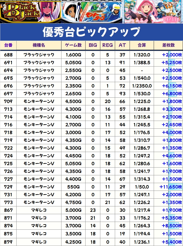This screenshot has width=183, height=246.
Task: Click machine number 871
Action: (8, 218)
